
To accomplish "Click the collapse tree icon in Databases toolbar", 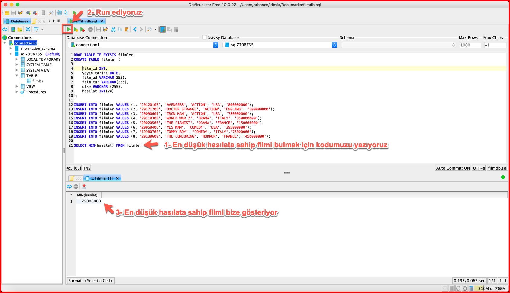I will (28, 30).
